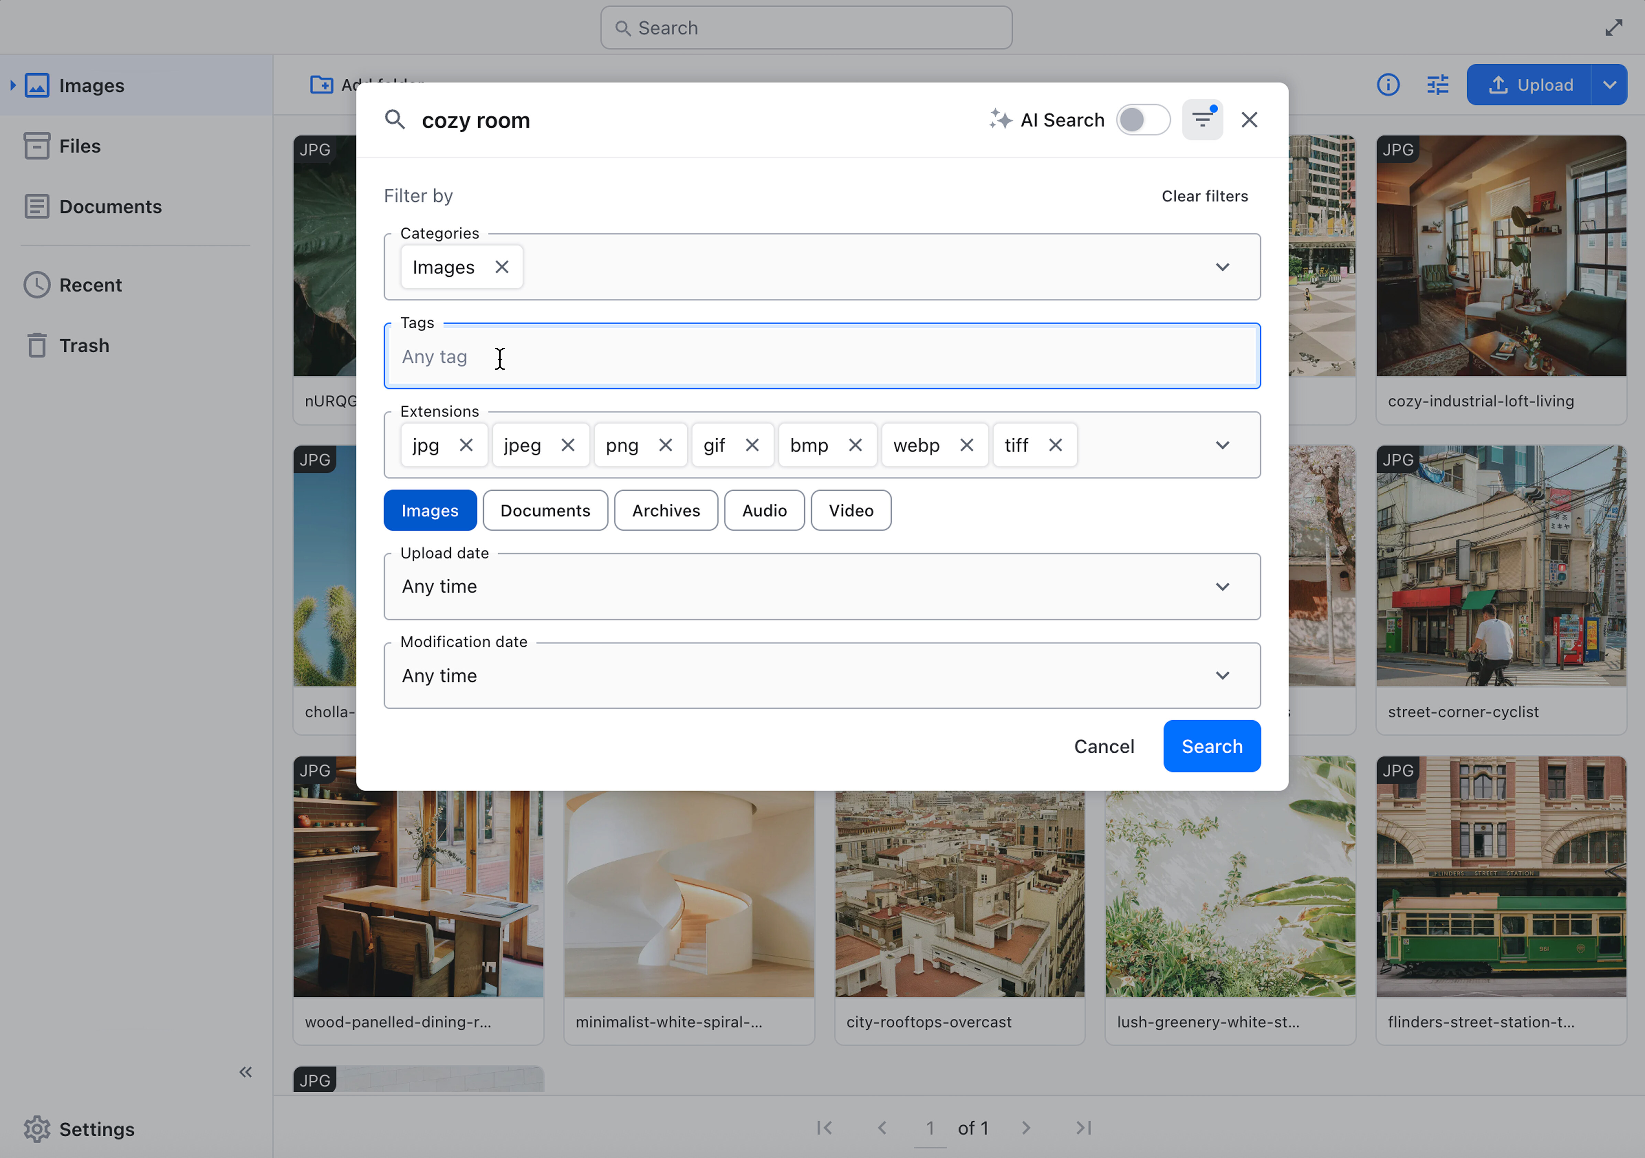Click the Cancel button
The height and width of the screenshot is (1158, 1645).
1103,746
